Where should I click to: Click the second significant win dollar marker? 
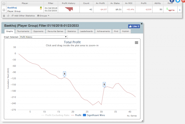(104, 84)
